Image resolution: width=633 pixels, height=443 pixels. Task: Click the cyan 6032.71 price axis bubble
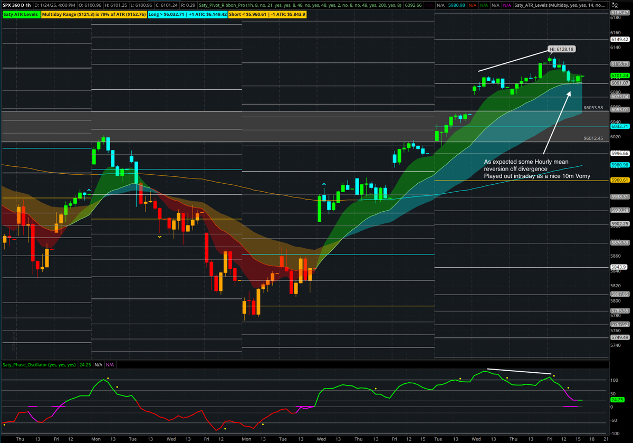(619, 127)
